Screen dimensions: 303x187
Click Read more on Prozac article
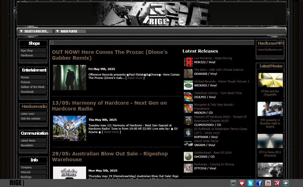135,78
